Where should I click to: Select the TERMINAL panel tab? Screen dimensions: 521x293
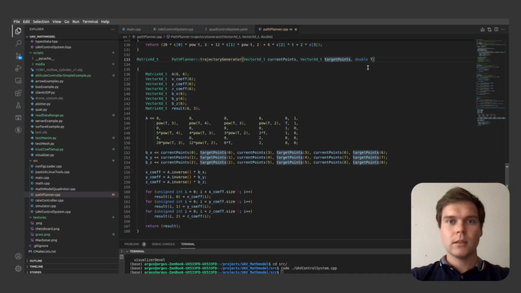[188, 244]
